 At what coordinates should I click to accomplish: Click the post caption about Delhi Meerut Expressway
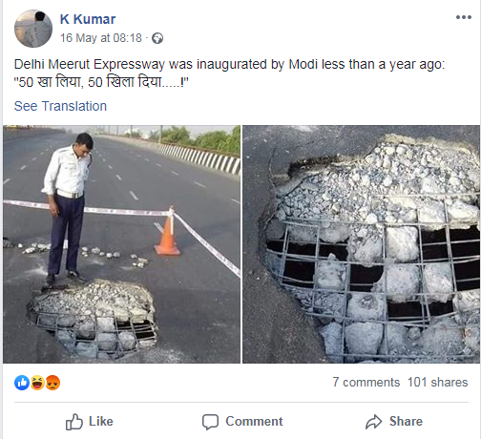click(229, 73)
